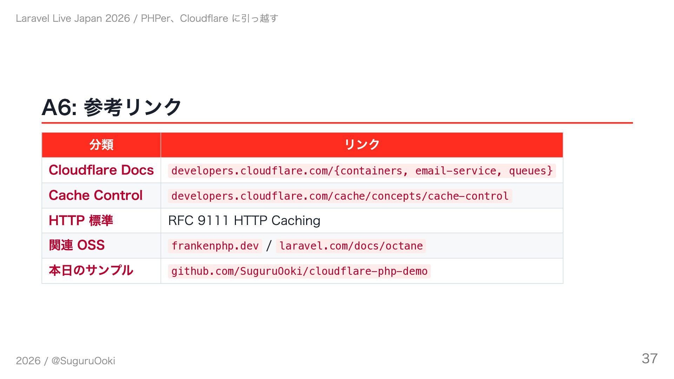
Task: Click the red underline below the title
Action: coord(337,123)
